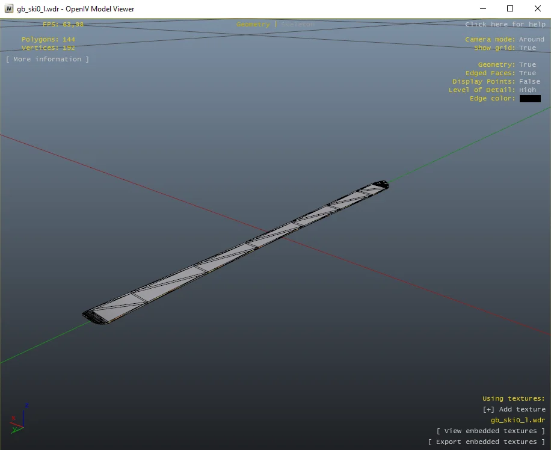Image resolution: width=551 pixels, height=450 pixels.
Task: Open help via Click here for help
Action: [505, 25]
